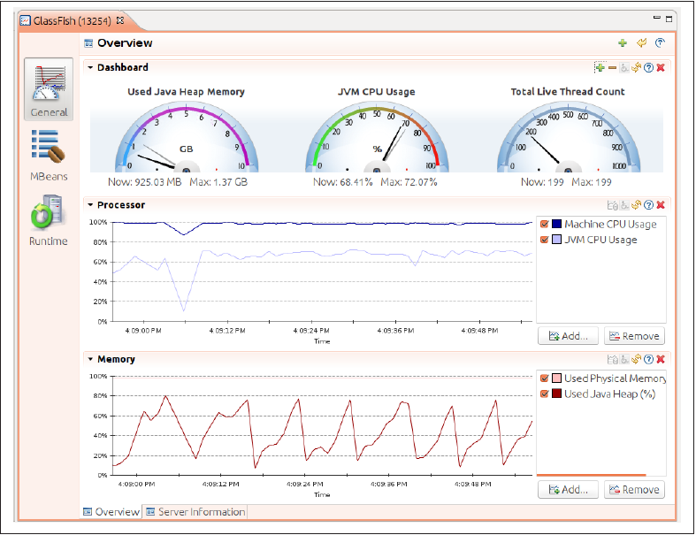Image resolution: width=696 pixels, height=535 pixels.
Task: Click the 'Max: 1.37 GB' heap reading
Action: 218,182
